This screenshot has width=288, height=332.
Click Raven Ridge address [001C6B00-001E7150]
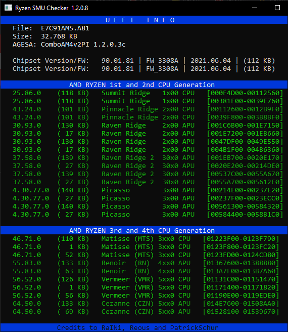[x=245, y=126]
